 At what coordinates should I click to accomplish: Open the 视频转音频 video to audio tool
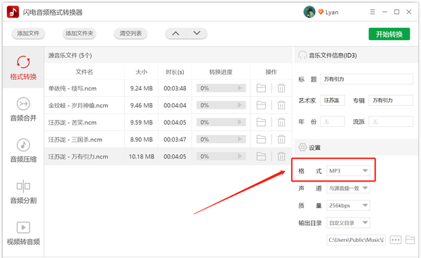(x=23, y=233)
